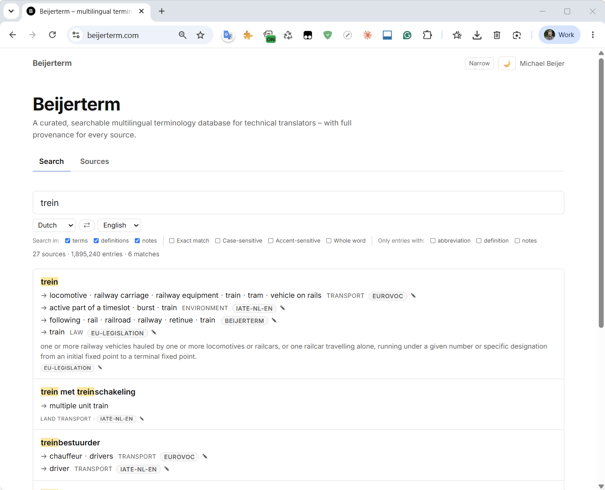Click the Narrow layout button
Viewport: 605px width, 490px height.
click(x=479, y=64)
